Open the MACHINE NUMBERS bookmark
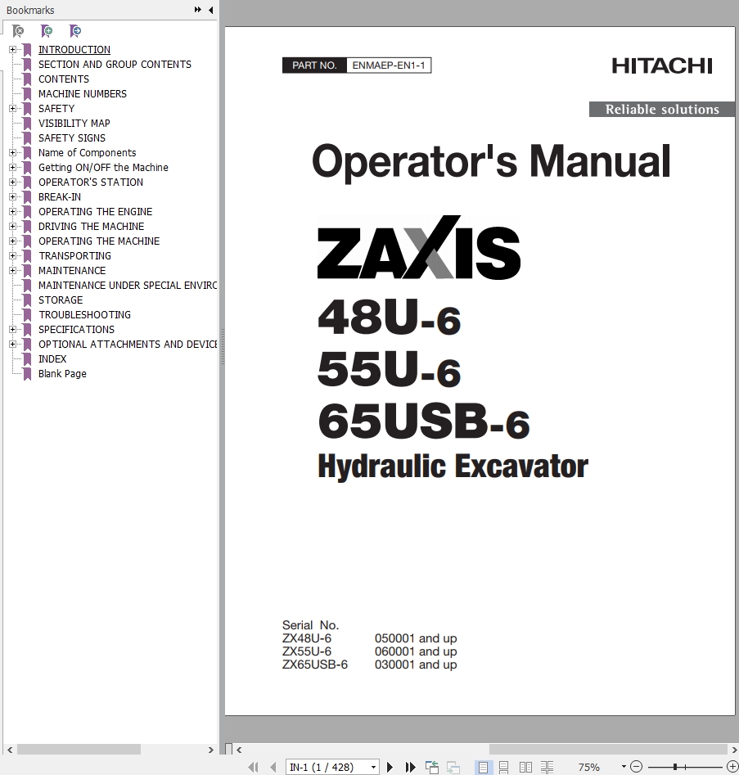Screen dimensions: 739x775 coord(83,94)
